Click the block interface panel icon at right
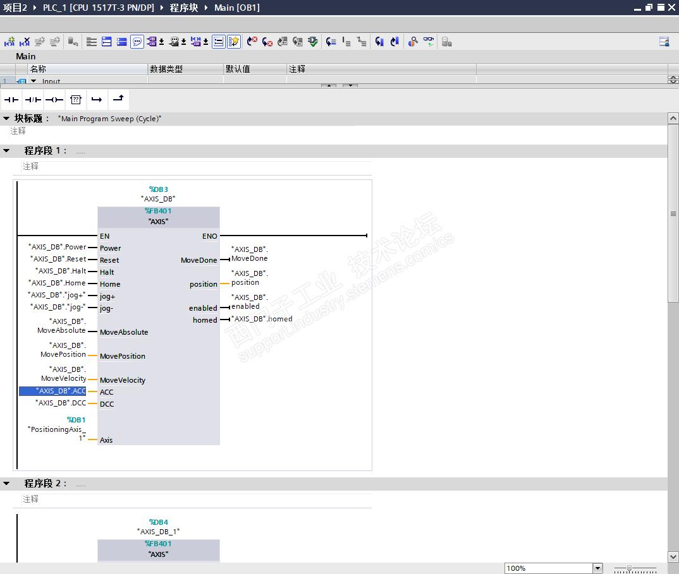 664,42
